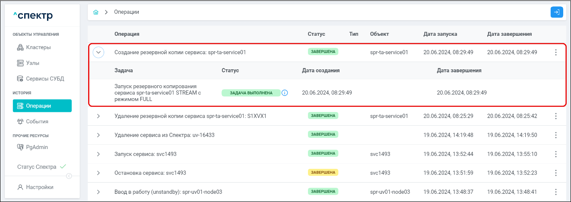Screen dimensions: 571x202
Task: Click the Спектр logo
Action: [x=33, y=16]
